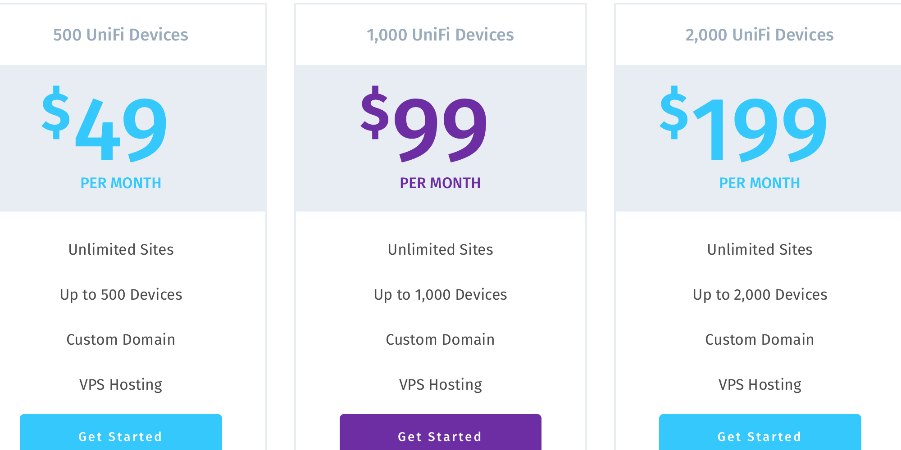This screenshot has width=901, height=450.
Task: Select the 1,000 UniFi Devices plan header
Action: (x=440, y=35)
